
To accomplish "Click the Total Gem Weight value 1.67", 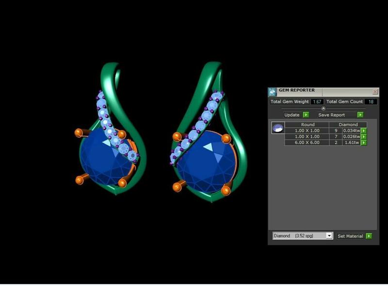I will 317,102.
